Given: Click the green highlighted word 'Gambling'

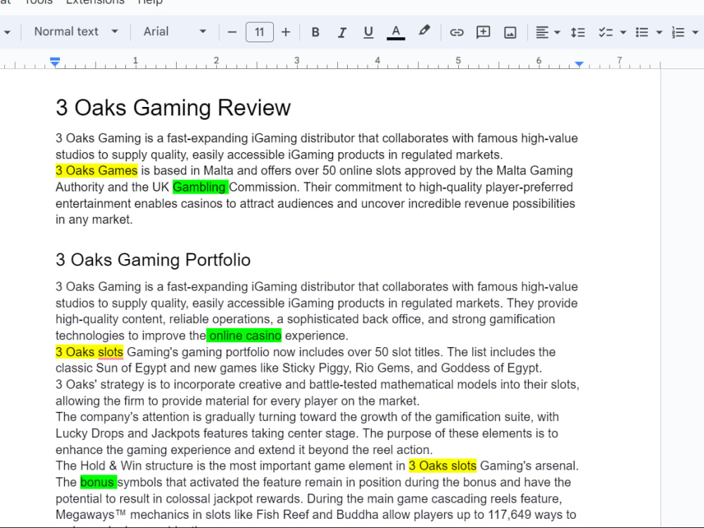Looking at the screenshot, I should (199, 187).
